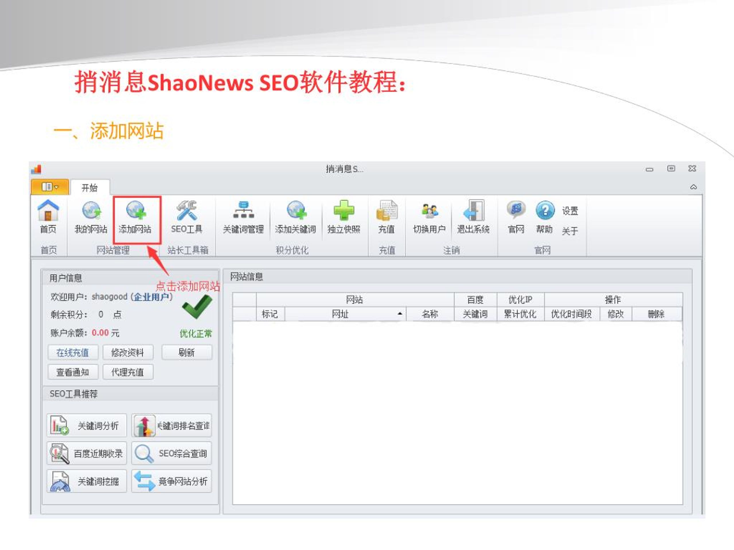Click the 修改 column header

(616, 314)
